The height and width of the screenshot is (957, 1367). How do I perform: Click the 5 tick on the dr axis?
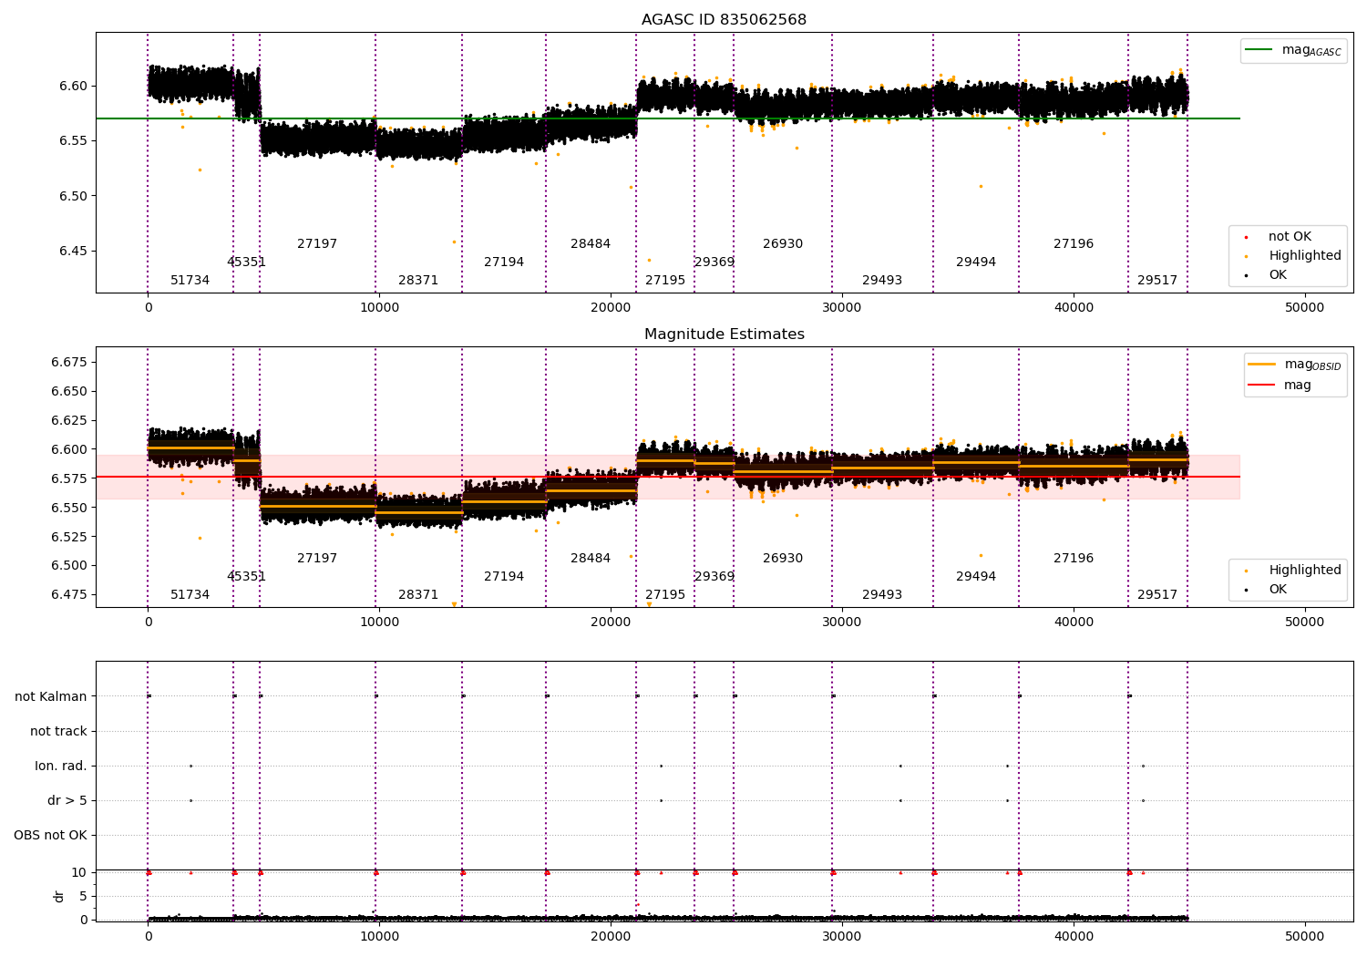(83, 896)
